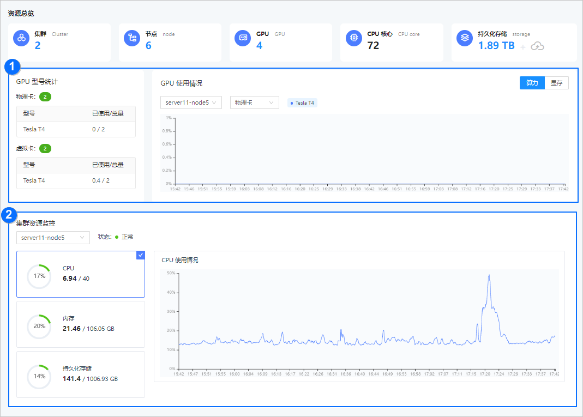Open the server11-node5 dropdown in GPU usage
Viewport: 583px width, 417px height.
pos(191,102)
